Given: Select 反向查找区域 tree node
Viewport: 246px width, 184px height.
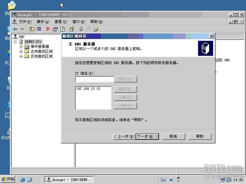Looking at the screenshot, I should [x=42, y=56].
